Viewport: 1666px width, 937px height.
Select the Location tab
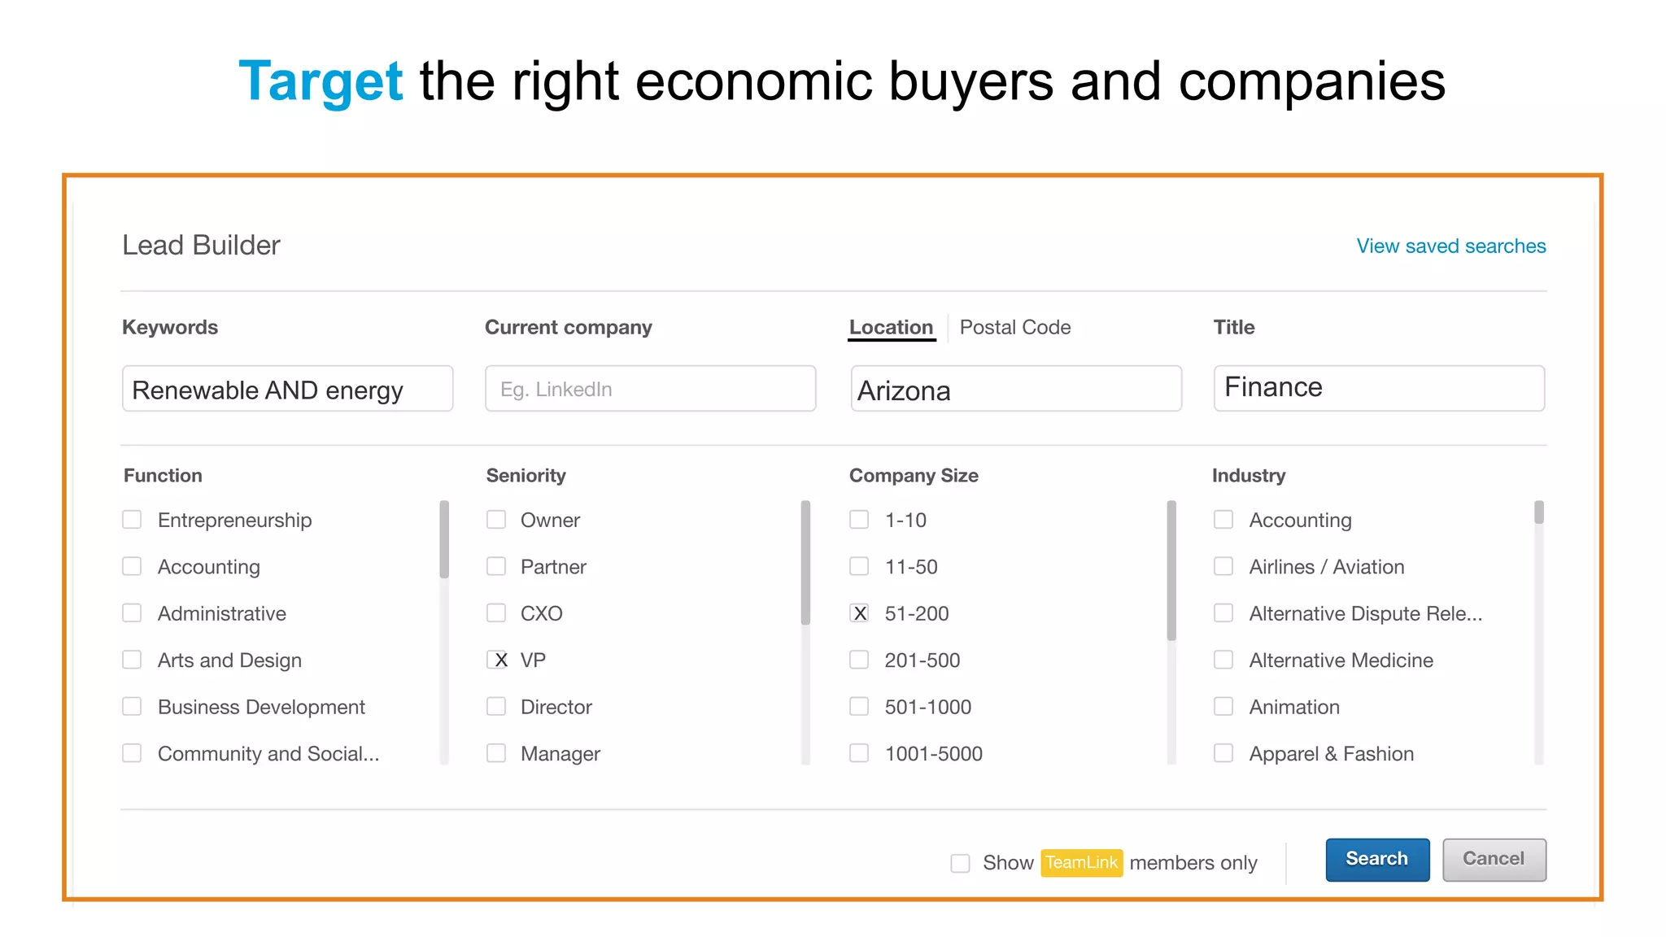click(x=891, y=327)
